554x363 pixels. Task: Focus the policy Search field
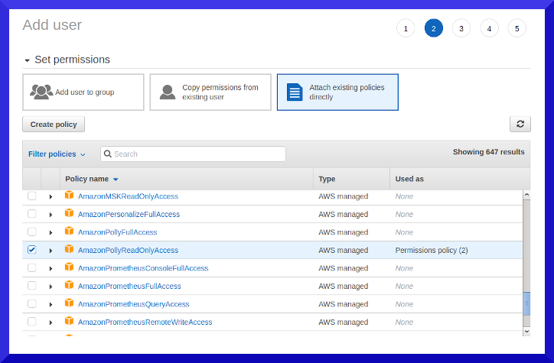(193, 154)
